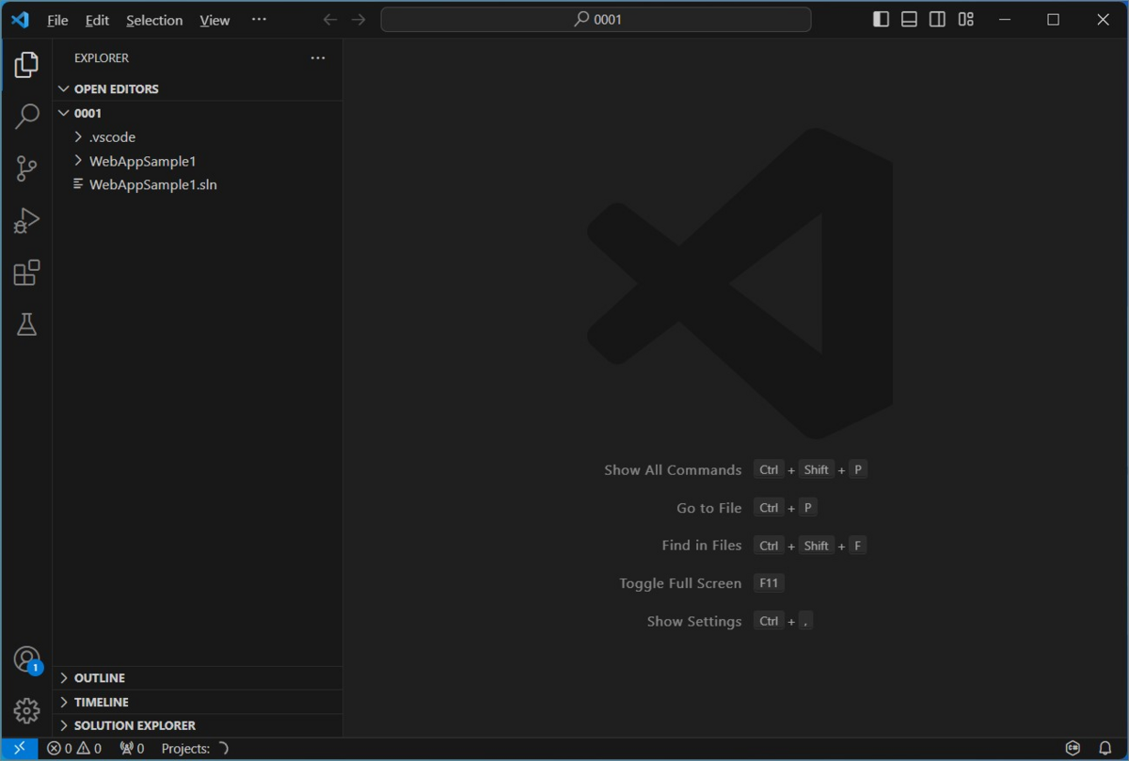The image size is (1129, 761).
Task: Click the ports forwarded status item
Action: click(x=132, y=749)
